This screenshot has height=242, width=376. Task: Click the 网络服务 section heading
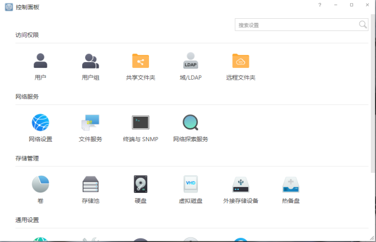(x=27, y=97)
